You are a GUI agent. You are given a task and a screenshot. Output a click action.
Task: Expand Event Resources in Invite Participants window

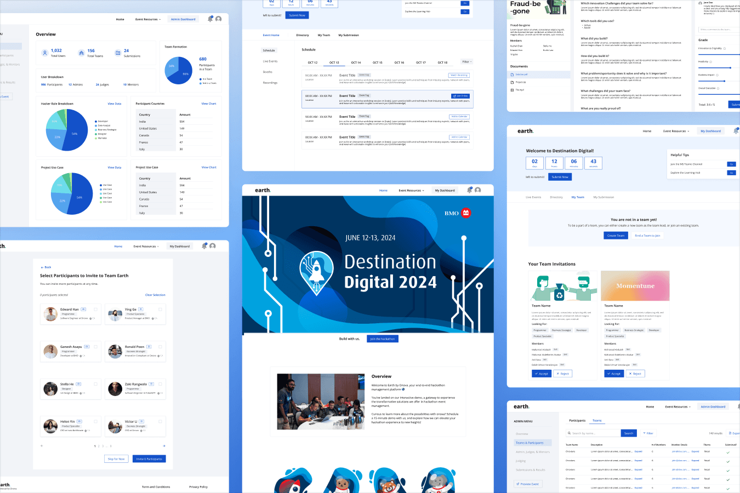tap(146, 246)
